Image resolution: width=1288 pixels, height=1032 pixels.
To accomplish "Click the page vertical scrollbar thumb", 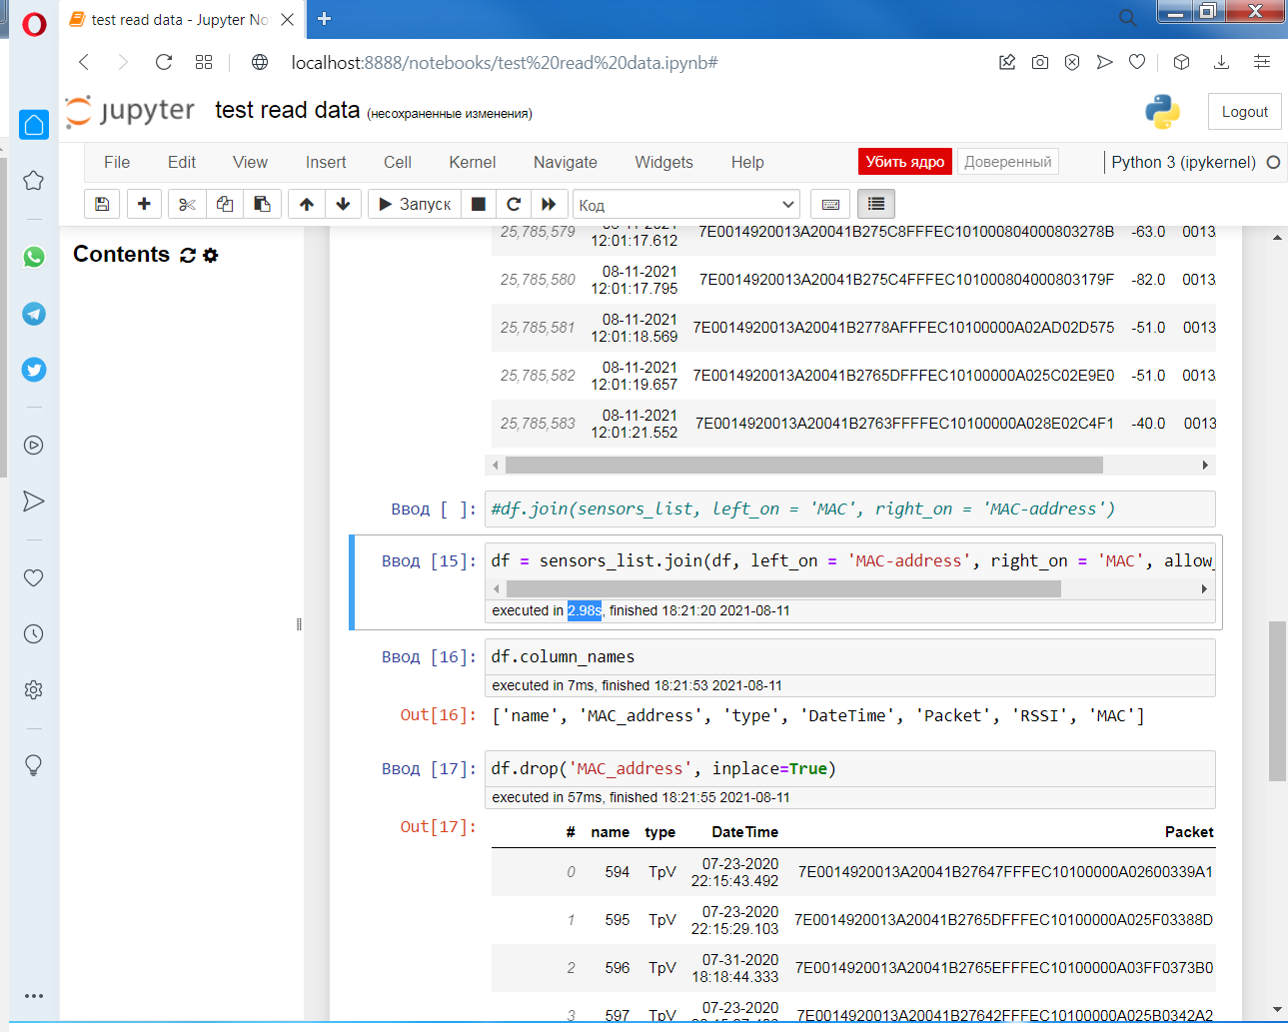I will 1277,700.
